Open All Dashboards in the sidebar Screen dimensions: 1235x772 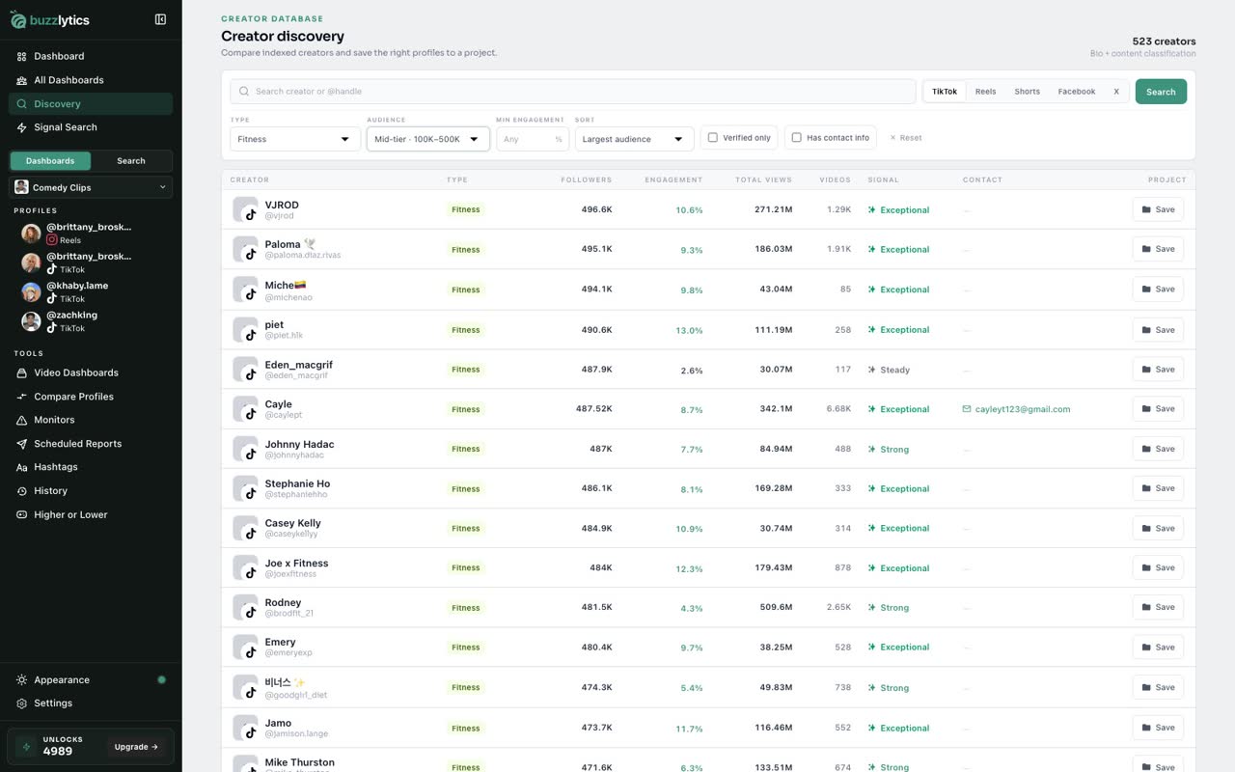[91, 80]
